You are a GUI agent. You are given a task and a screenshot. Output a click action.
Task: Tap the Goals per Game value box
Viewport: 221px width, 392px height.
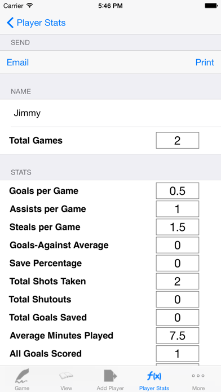[178, 191]
